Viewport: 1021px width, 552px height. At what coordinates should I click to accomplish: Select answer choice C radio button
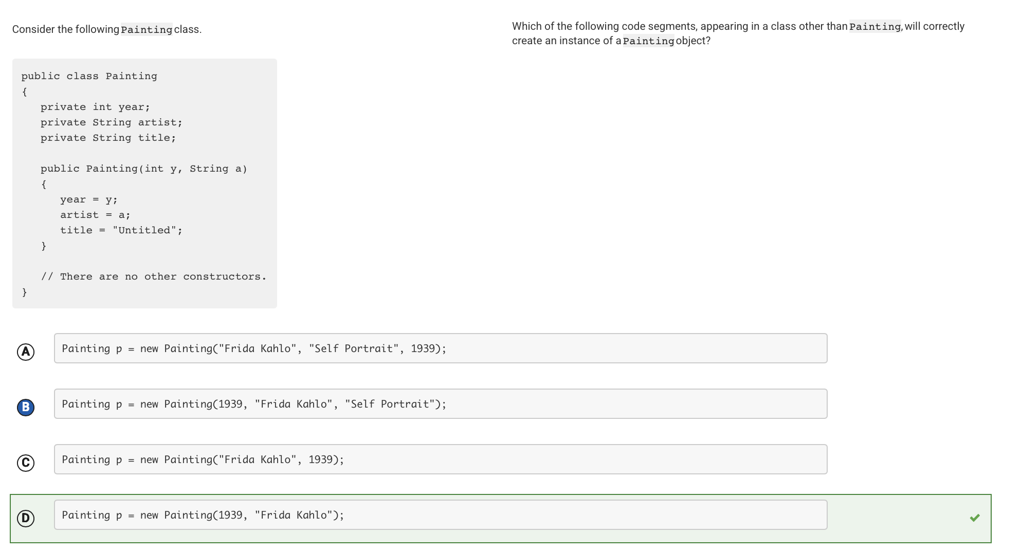click(25, 463)
